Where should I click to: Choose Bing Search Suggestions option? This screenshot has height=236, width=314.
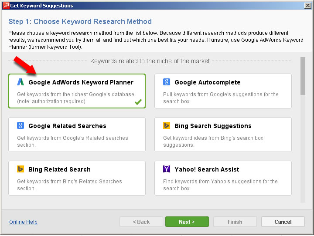click(x=223, y=135)
